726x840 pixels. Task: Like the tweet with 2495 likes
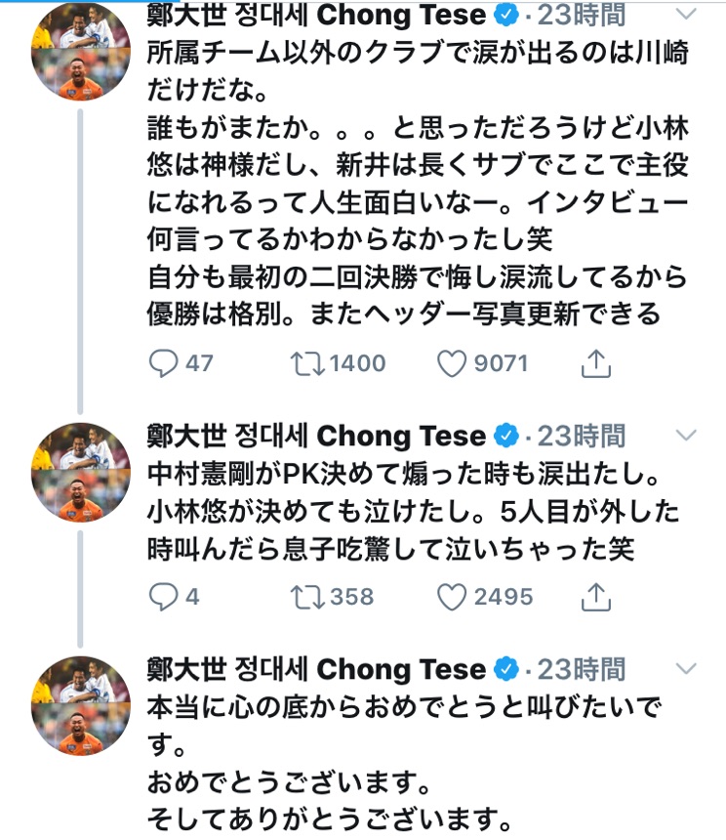(x=451, y=596)
